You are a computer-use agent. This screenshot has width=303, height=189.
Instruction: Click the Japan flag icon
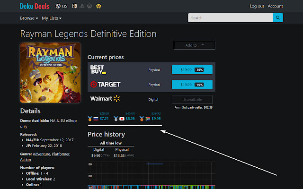pos(122,119)
